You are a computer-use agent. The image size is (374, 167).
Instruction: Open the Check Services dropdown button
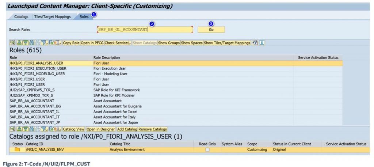pyautogui.click(x=118, y=43)
